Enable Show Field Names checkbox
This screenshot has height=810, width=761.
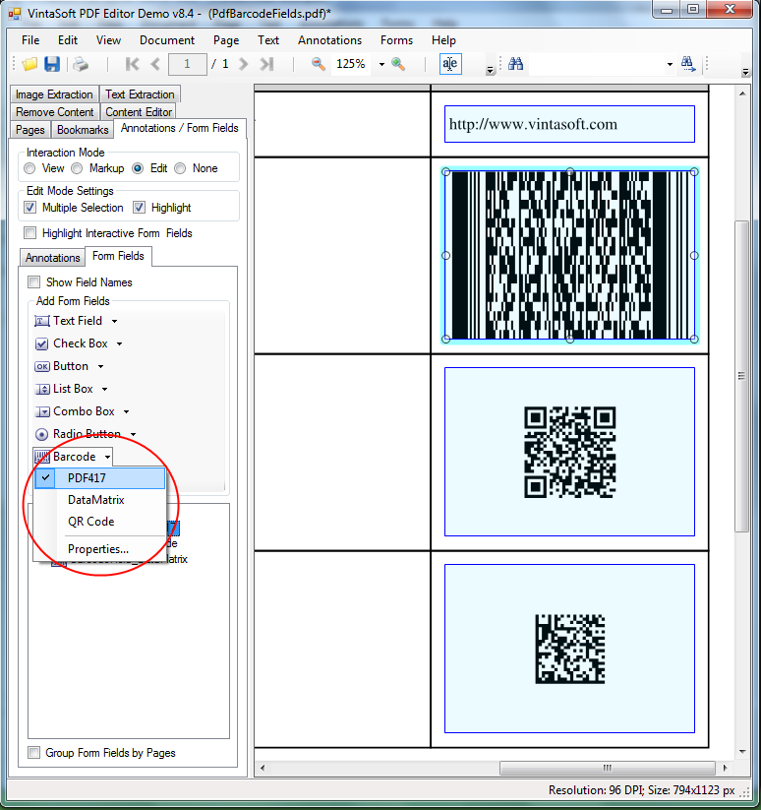pos(34,282)
